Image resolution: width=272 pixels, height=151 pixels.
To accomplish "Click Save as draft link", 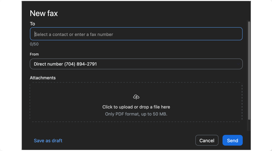I will 48,141.
